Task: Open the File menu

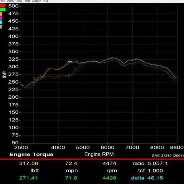Action: (x=3, y=1)
